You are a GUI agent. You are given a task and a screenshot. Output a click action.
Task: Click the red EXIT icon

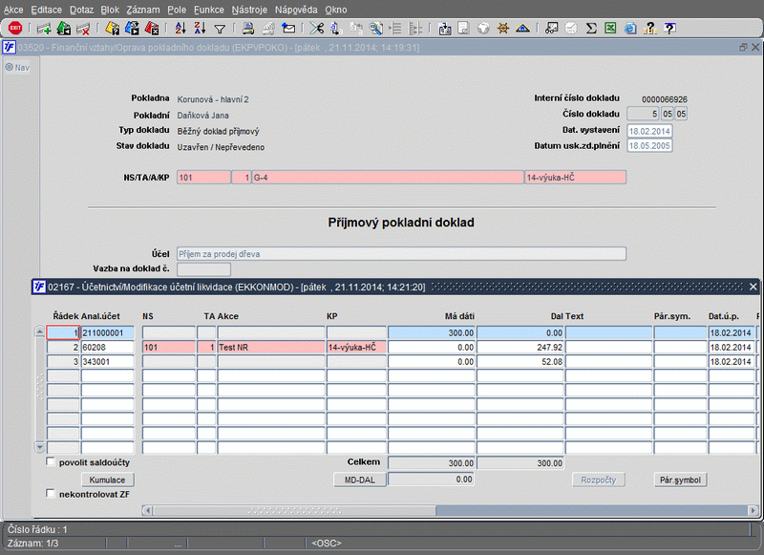15,29
